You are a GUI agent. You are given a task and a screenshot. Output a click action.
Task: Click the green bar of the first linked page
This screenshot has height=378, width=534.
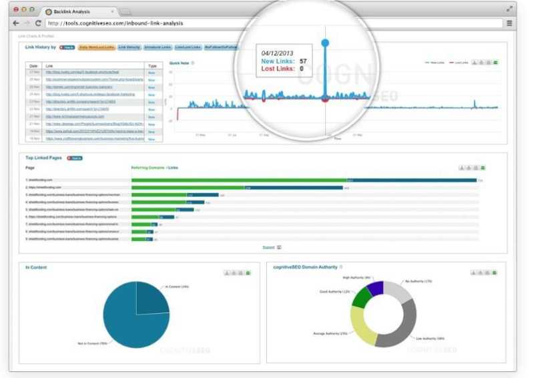pos(239,180)
